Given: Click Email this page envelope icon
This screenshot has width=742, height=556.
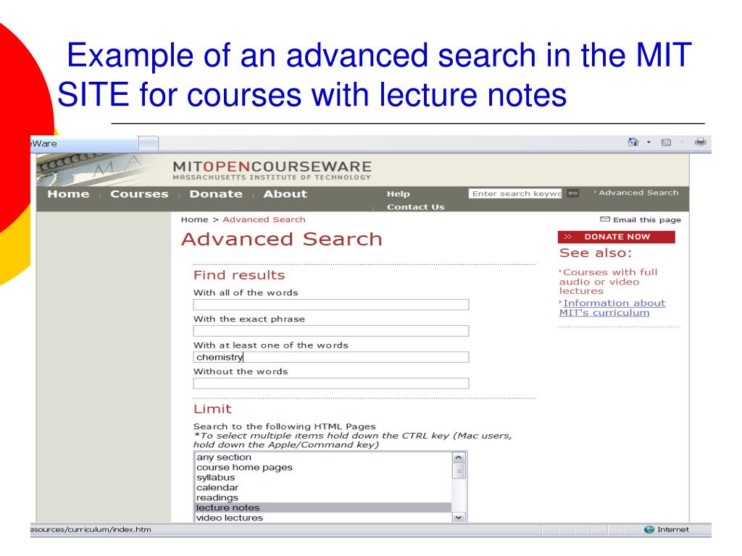Looking at the screenshot, I should (605, 219).
